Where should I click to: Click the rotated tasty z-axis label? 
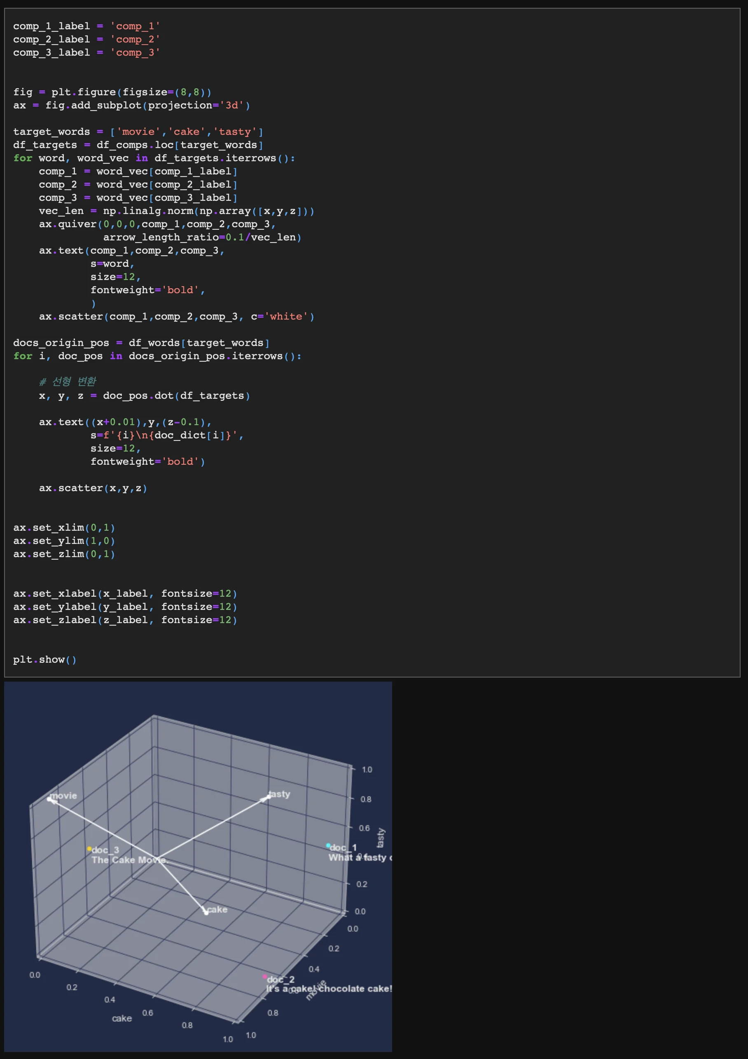(x=381, y=838)
